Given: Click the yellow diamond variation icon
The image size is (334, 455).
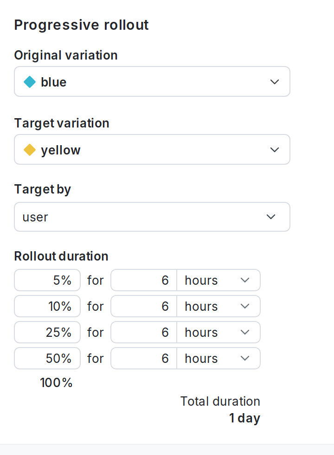Looking at the screenshot, I should (30, 149).
